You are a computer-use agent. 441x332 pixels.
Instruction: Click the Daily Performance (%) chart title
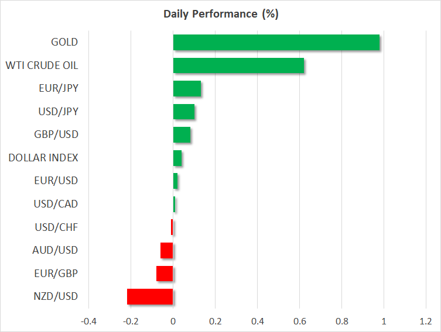[220, 14]
